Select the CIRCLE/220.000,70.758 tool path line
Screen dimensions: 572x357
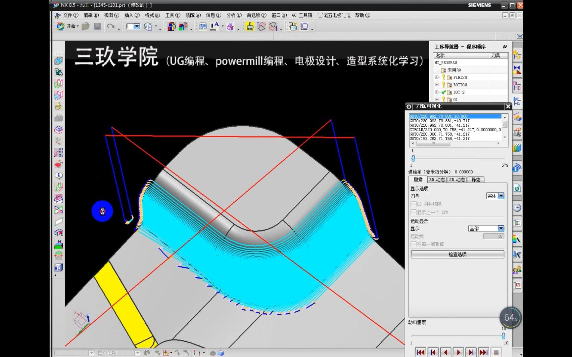pos(455,130)
